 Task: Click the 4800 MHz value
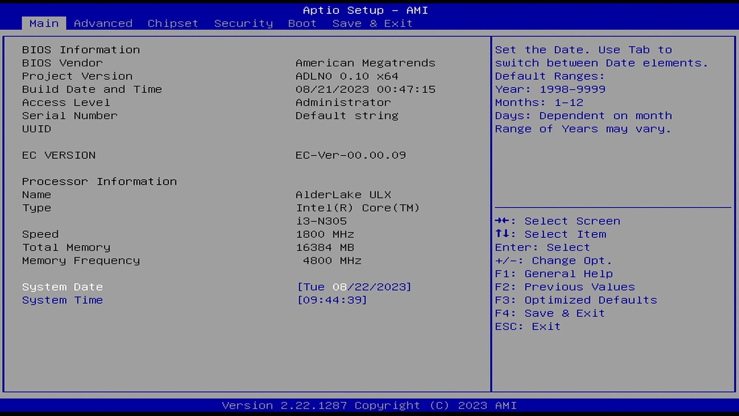click(x=332, y=261)
